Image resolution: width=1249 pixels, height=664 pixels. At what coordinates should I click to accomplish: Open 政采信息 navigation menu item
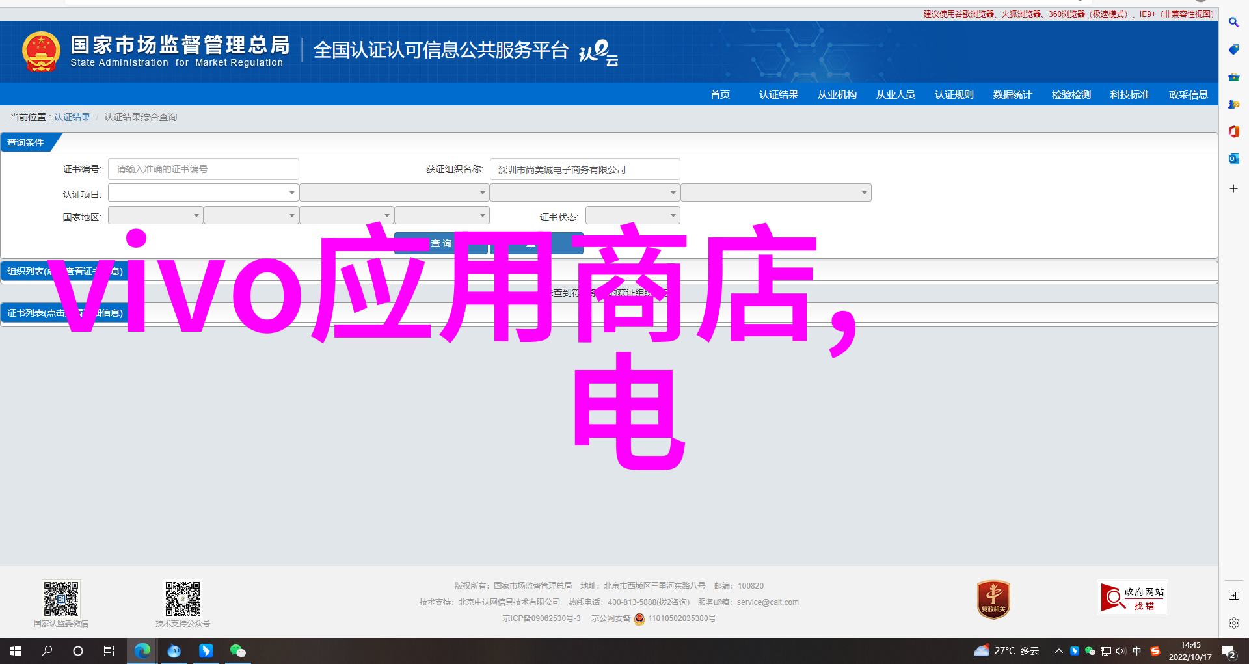tap(1189, 95)
